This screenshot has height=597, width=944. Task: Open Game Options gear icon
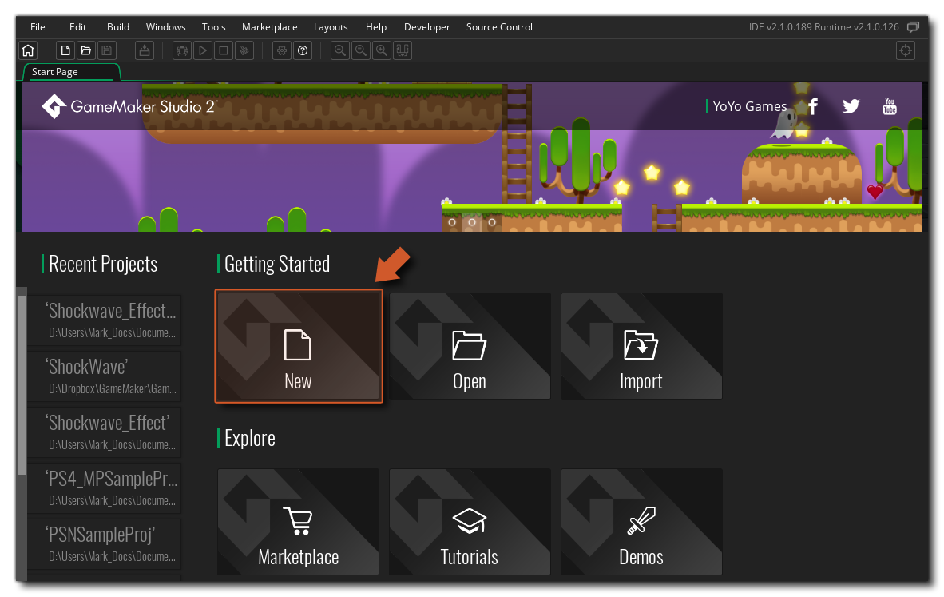(x=282, y=50)
